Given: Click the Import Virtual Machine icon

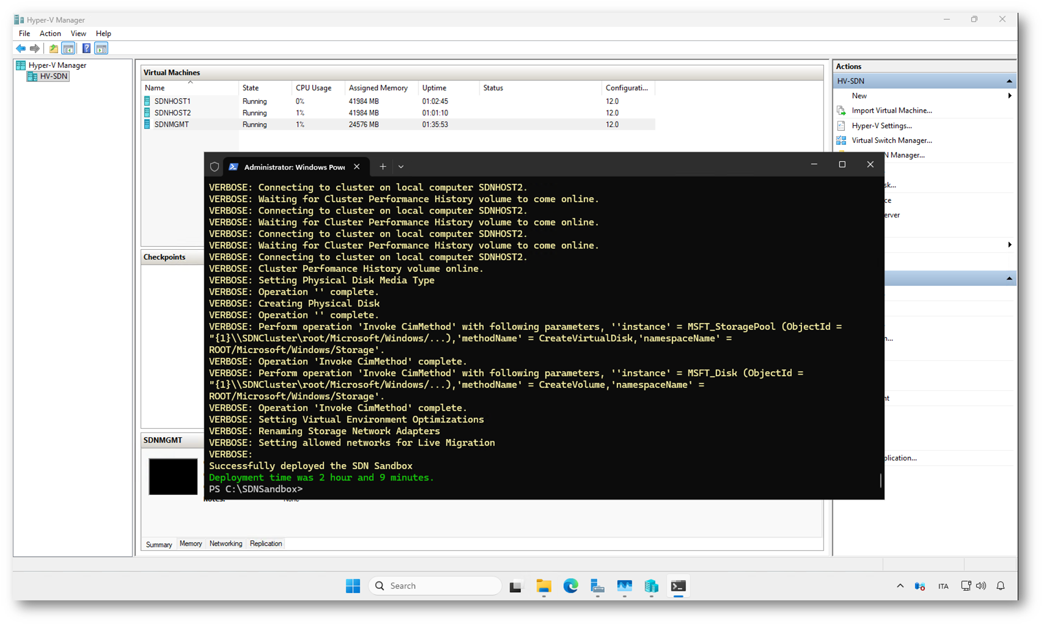Looking at the screenshot, I should pos(841,111).
